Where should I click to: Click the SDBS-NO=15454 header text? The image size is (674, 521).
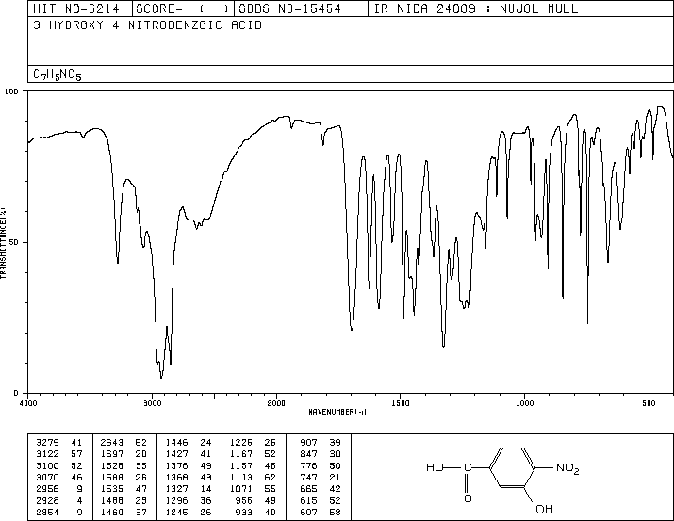click(289, 8)
